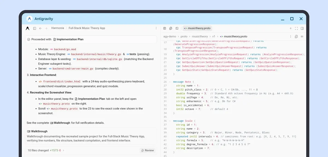Click the icon in the Walkthrough card header
Screen dimensions: 328x157
tap(29, 131)
